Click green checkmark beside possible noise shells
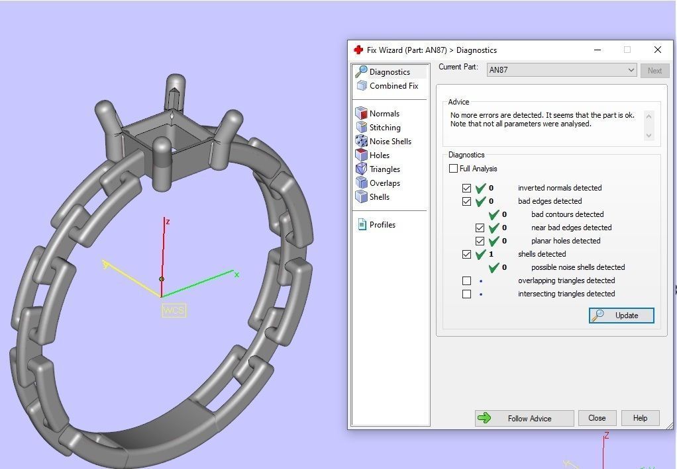 [494, 268]
